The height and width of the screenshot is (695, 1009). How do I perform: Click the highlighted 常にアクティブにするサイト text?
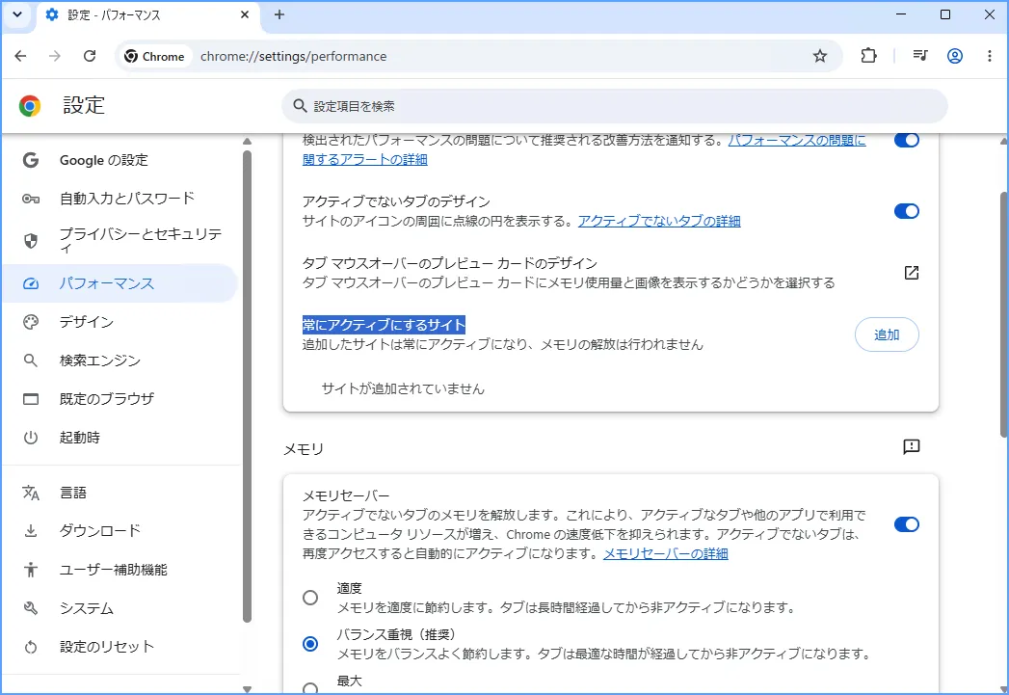point(384,325)
